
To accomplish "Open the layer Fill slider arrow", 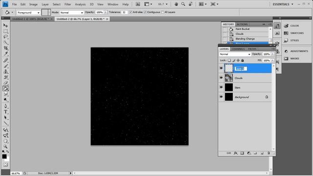I will tap(272, 60).
